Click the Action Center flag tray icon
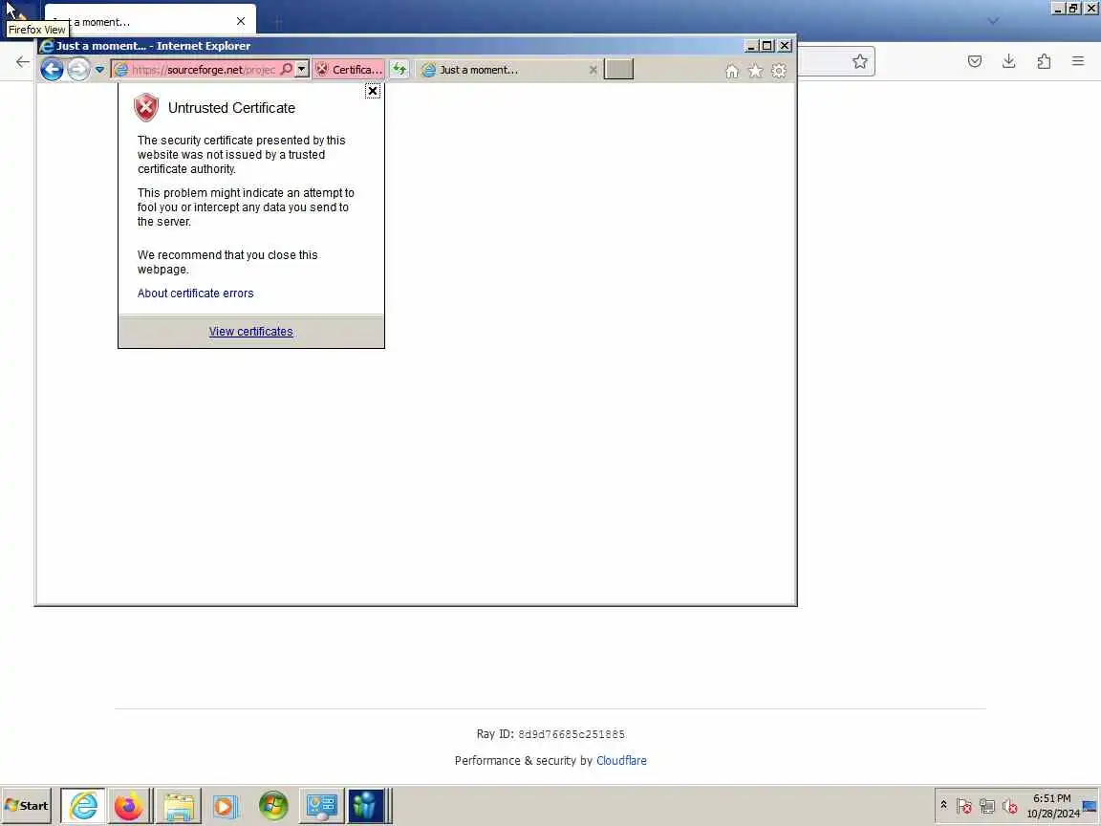Viewport: 1101px width, 826px height. click(964, 807)
